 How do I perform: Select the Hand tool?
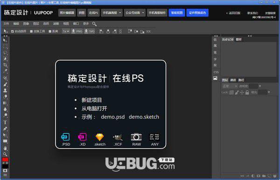(5, 148)
